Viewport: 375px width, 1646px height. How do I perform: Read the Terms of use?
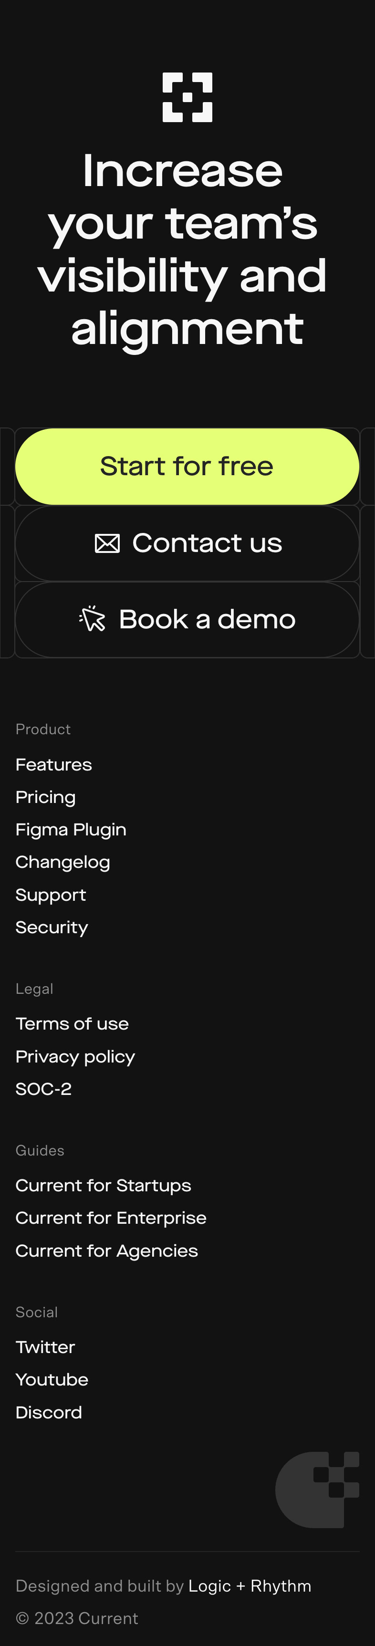72,1024
